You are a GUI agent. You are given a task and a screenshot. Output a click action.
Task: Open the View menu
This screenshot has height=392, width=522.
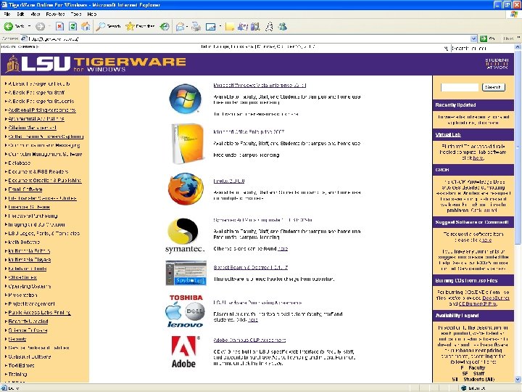pyautogui.click(x=36, y=14)
